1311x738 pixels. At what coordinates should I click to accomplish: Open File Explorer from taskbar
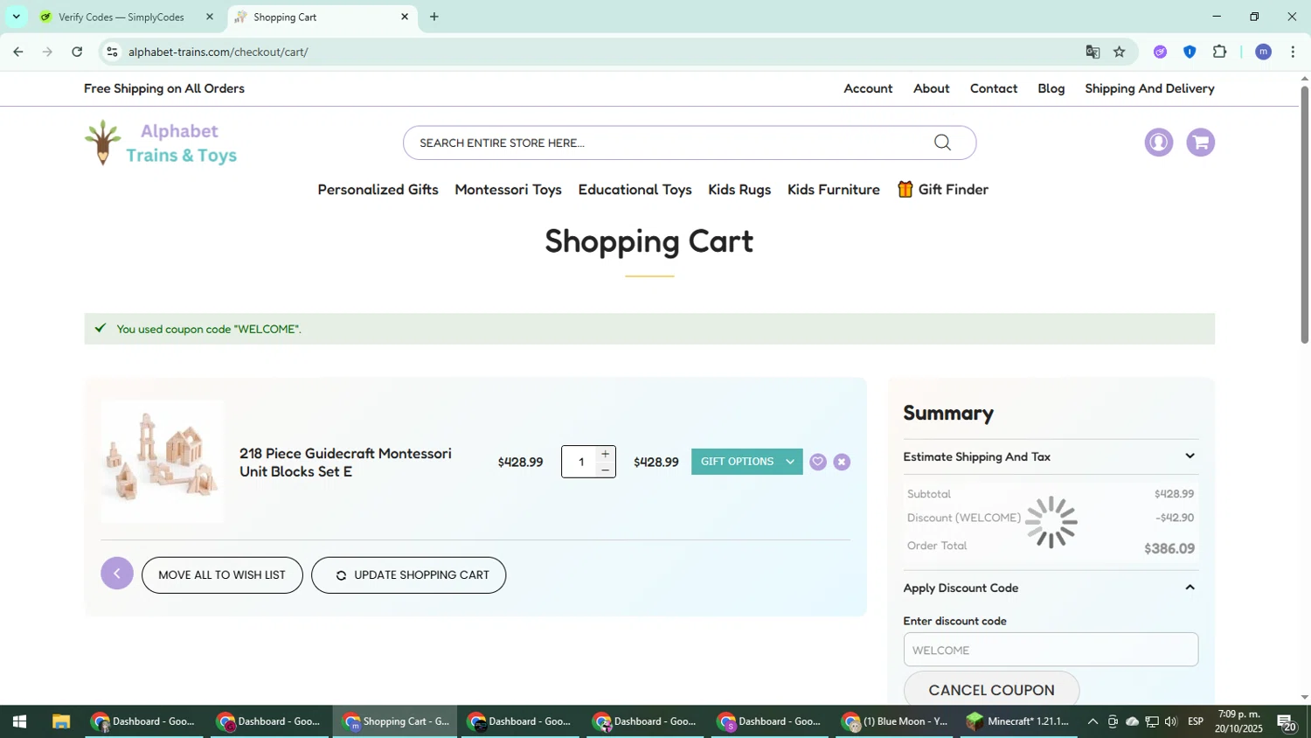60,721
